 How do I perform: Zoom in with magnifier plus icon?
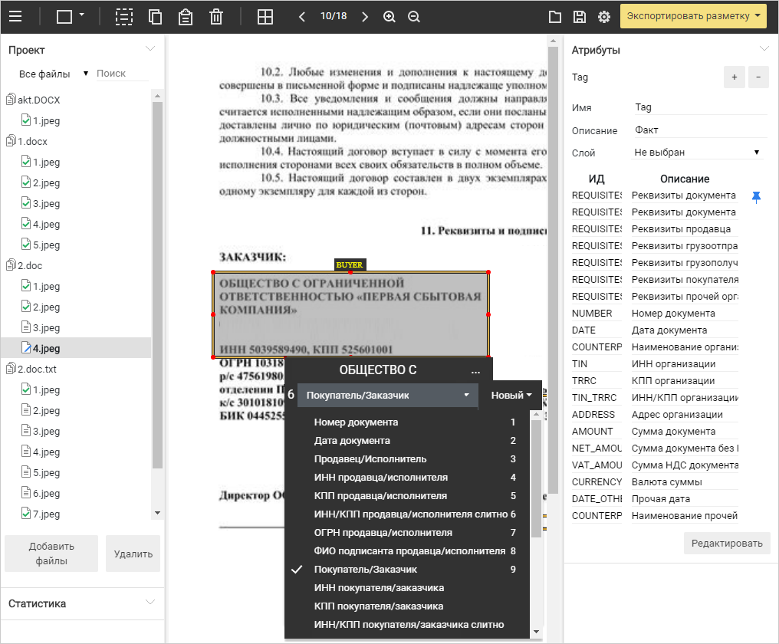pyautogui.click(x=389, y=16)
